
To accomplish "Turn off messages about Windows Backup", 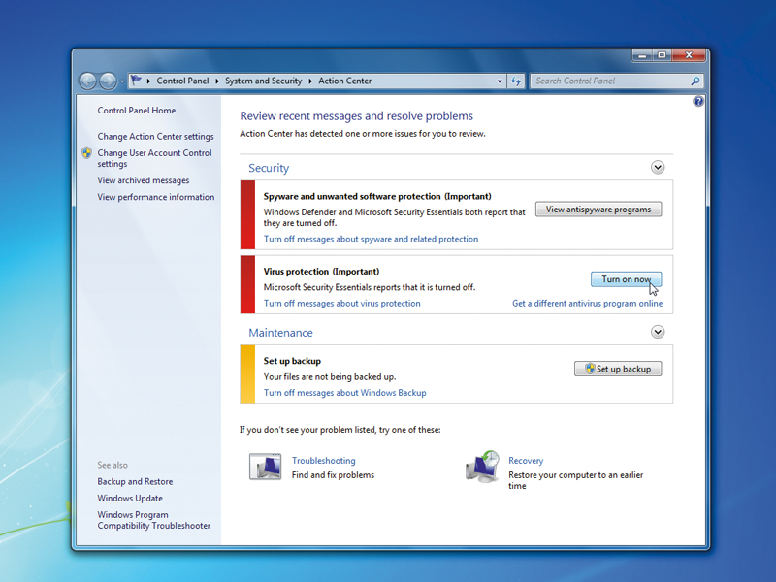I will (345, 393).
